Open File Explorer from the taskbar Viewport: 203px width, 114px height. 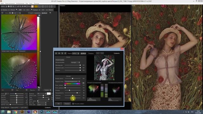(x=9, y=112)
